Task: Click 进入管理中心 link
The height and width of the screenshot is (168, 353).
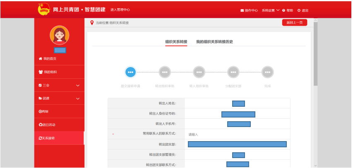Action: click(120, 10)
